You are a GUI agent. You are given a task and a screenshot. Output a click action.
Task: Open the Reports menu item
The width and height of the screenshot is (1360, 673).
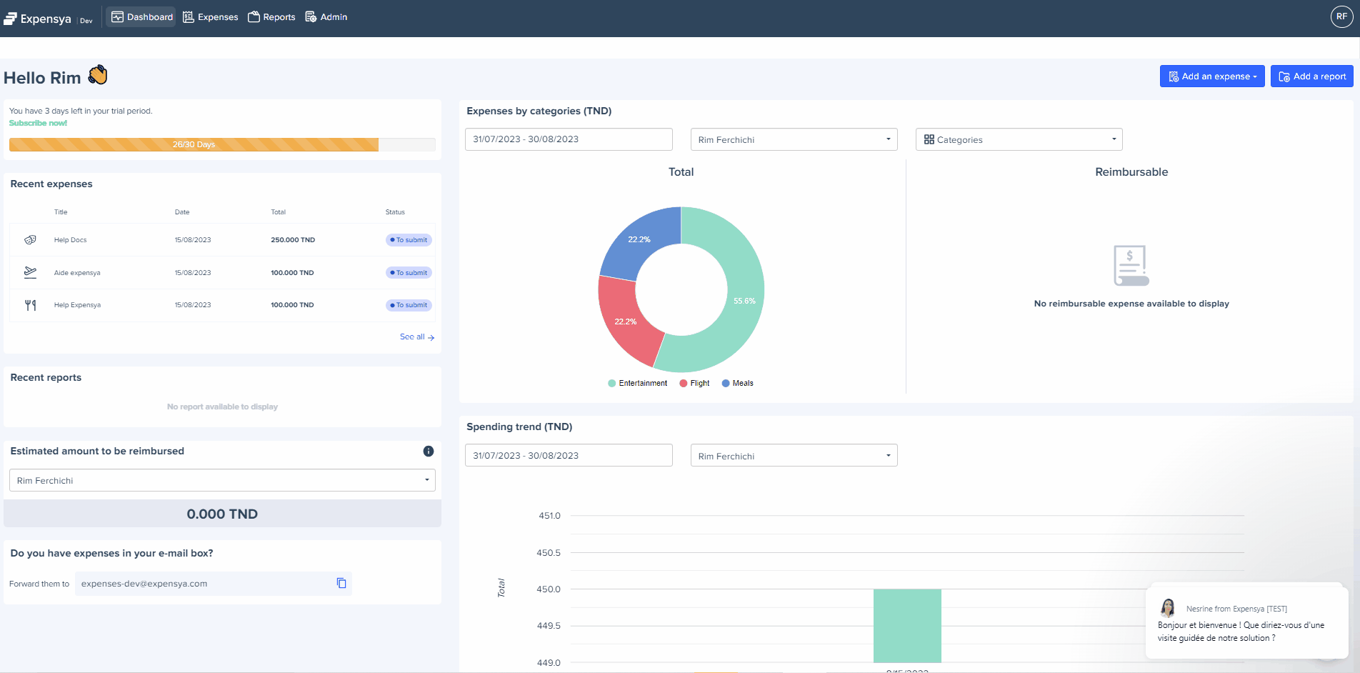[x=271, y=17]
